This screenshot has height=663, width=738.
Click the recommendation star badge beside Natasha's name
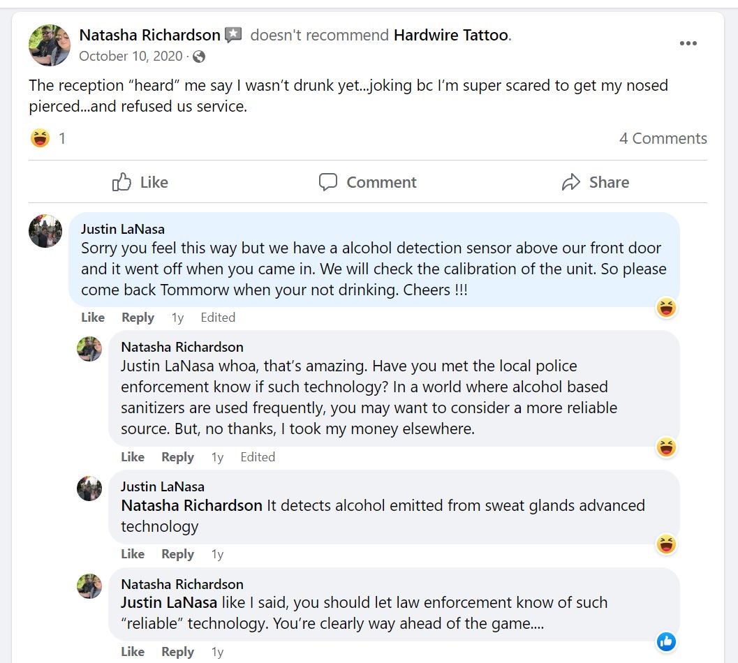point(233,35)
